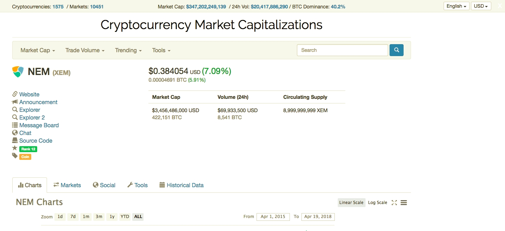Open the Market Cap dropdown menu
Viewport: 505px width, 231px height.
coord(38,50)
